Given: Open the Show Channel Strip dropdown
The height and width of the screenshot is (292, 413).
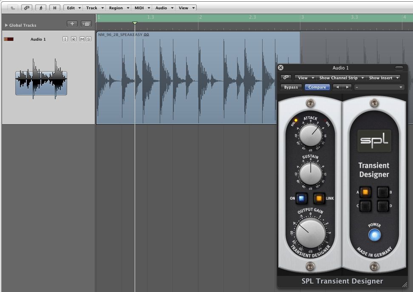Looking at the screenshot, I should click(x=341, y=78).
